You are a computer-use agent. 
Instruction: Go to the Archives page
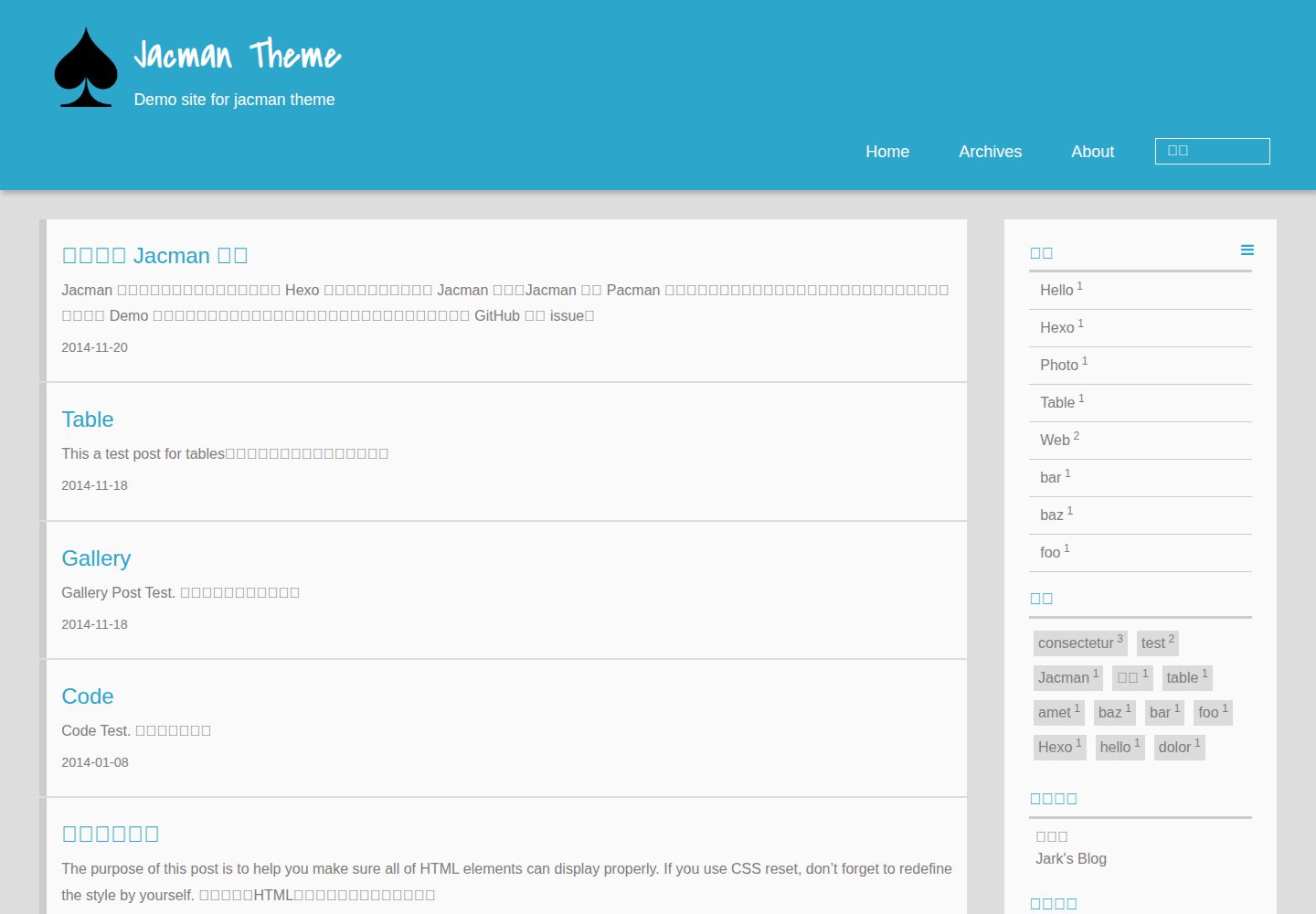coord(990,152)
